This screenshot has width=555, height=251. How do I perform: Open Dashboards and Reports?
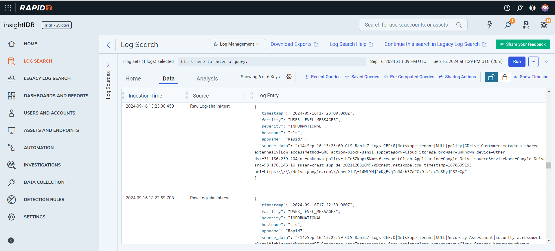click(x=56, y=96)
